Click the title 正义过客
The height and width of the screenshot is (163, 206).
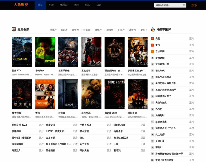86,71
